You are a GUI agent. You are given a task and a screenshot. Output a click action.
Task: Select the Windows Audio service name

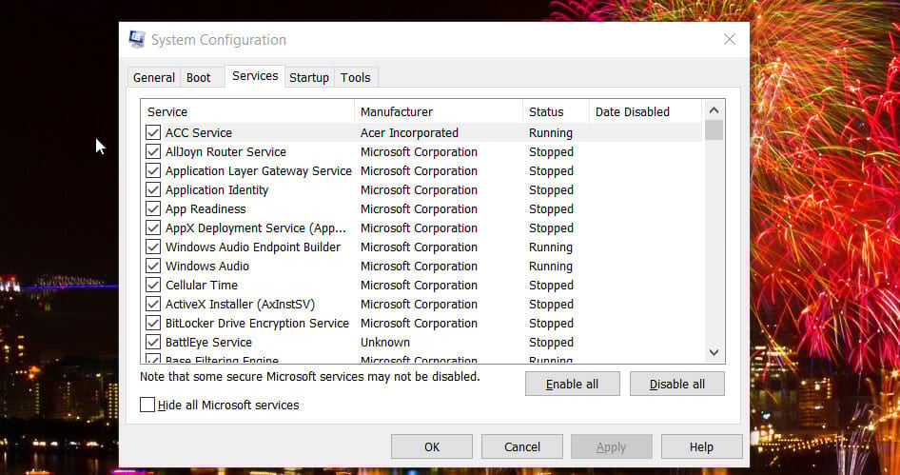(x=207, y=266)
